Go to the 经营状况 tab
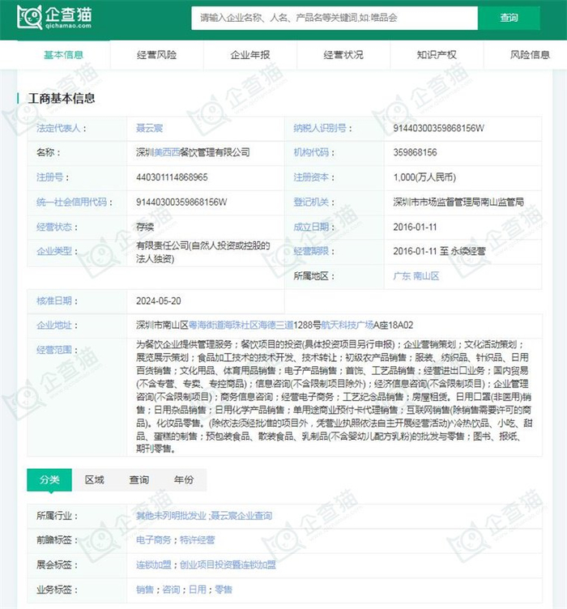This screenshot has width=567, height=609. pyautogui.click(x=343, y=55)
